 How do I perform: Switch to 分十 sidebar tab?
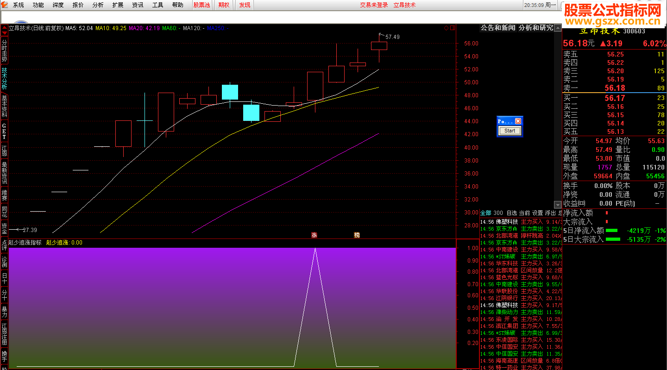point(4,295)
